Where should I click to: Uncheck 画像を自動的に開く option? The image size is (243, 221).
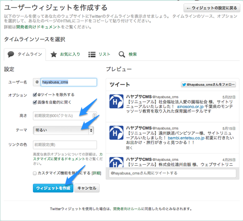[35, 102]
